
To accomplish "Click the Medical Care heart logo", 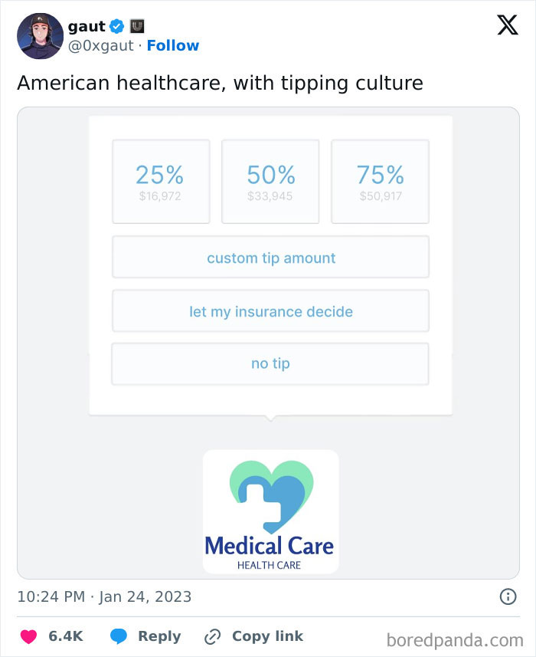I will tap(270, 495).
